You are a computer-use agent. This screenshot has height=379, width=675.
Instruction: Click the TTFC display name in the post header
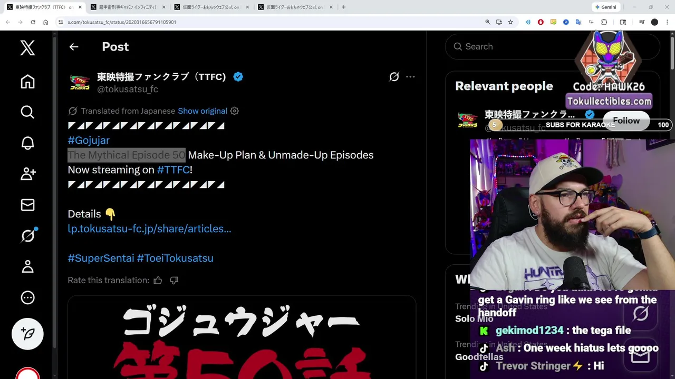tap(161, 77)
